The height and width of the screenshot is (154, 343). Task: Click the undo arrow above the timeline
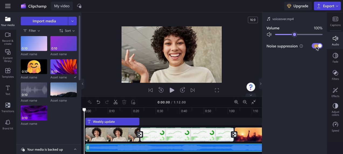pos(98,102)
